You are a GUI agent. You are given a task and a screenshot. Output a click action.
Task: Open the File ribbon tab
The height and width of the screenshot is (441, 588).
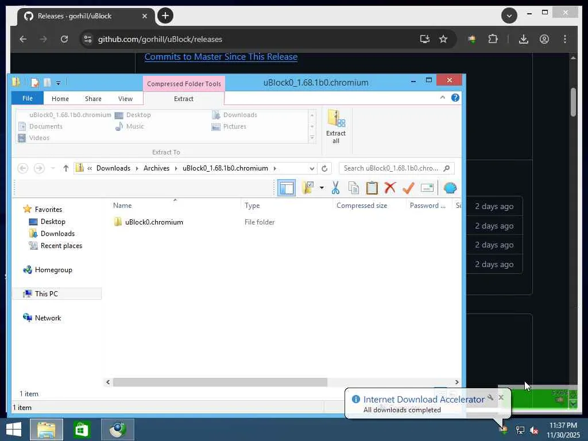(x=28, y=98)
